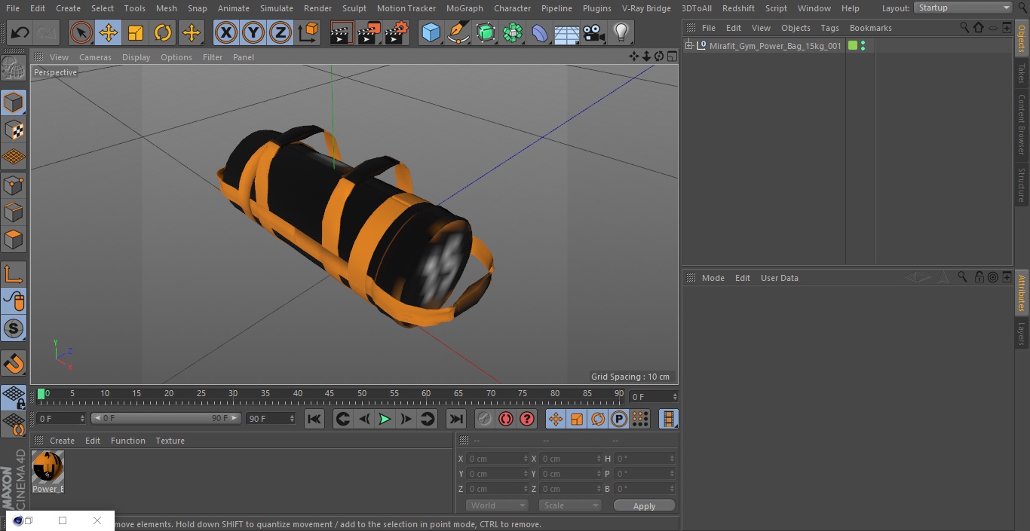Switch to Model mode
The width and height of the screenshot is (1030, 531).
pos(14,102)
